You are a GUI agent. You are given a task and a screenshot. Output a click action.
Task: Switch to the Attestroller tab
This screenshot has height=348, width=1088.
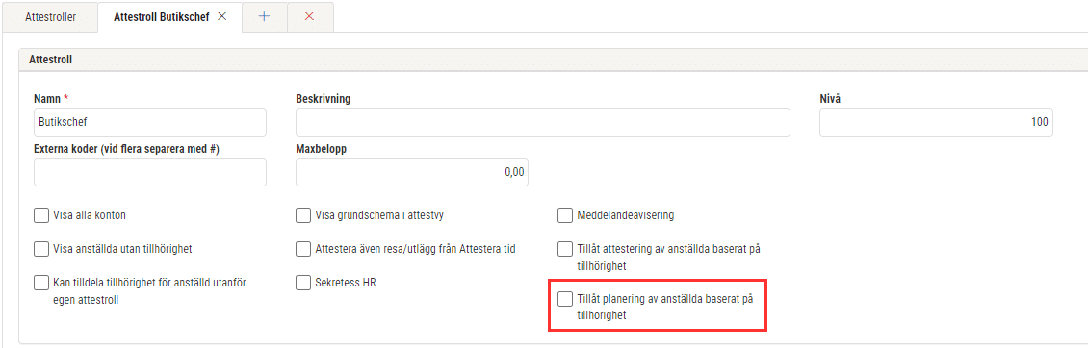51,16
